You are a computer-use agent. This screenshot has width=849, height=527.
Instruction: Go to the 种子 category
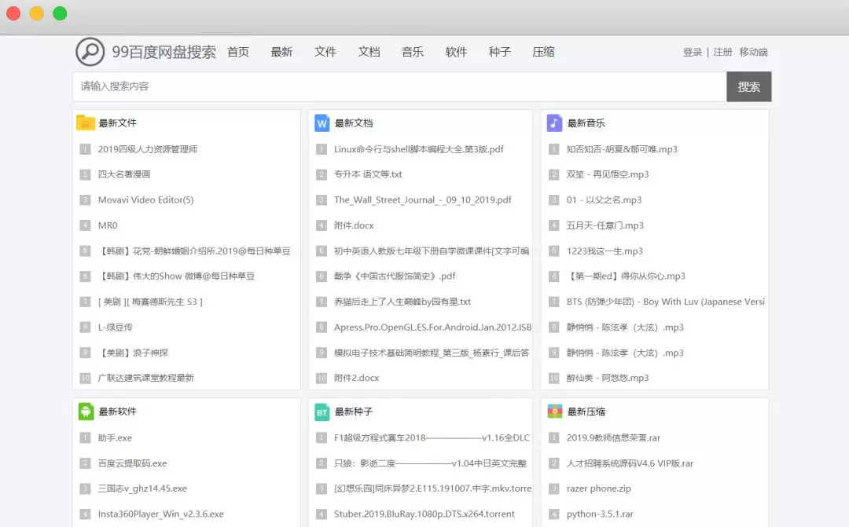[500, 52]
